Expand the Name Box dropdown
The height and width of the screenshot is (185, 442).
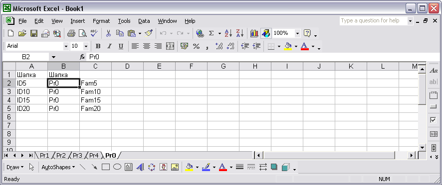(x=54, y=57)
